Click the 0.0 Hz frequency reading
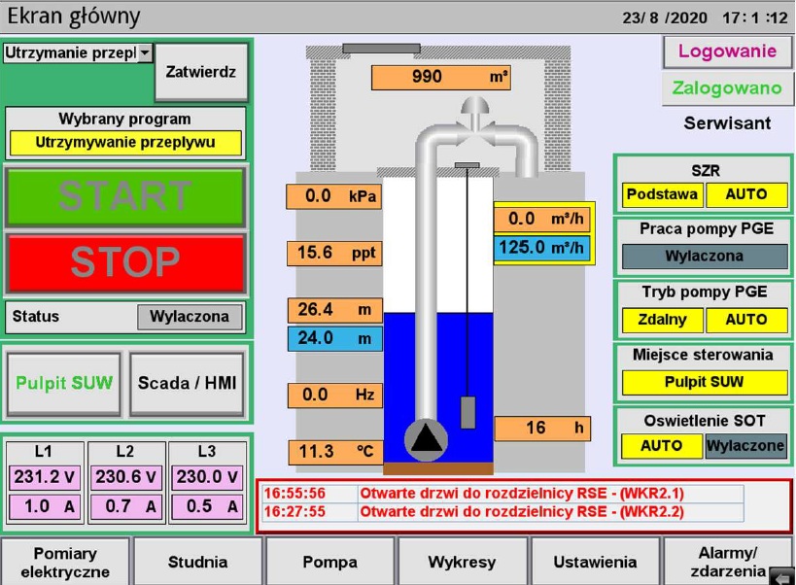Viewport: 796px width, 585px height. coord(334,396)
